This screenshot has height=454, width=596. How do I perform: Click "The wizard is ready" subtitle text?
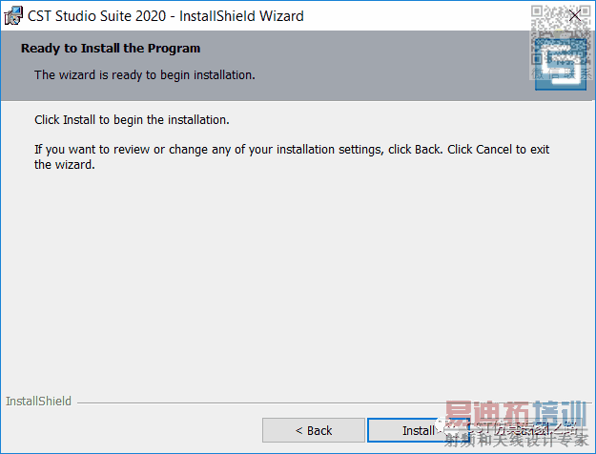144,73
